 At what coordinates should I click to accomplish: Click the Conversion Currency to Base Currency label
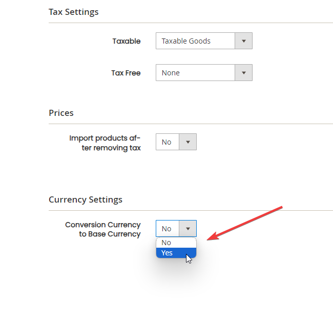pos(103,229)
